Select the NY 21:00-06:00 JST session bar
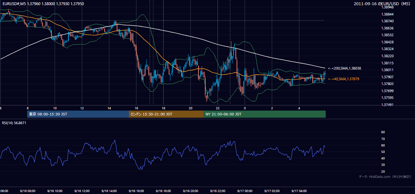Image resolution: width=415 pixels, height=194 pixels. 265,114
